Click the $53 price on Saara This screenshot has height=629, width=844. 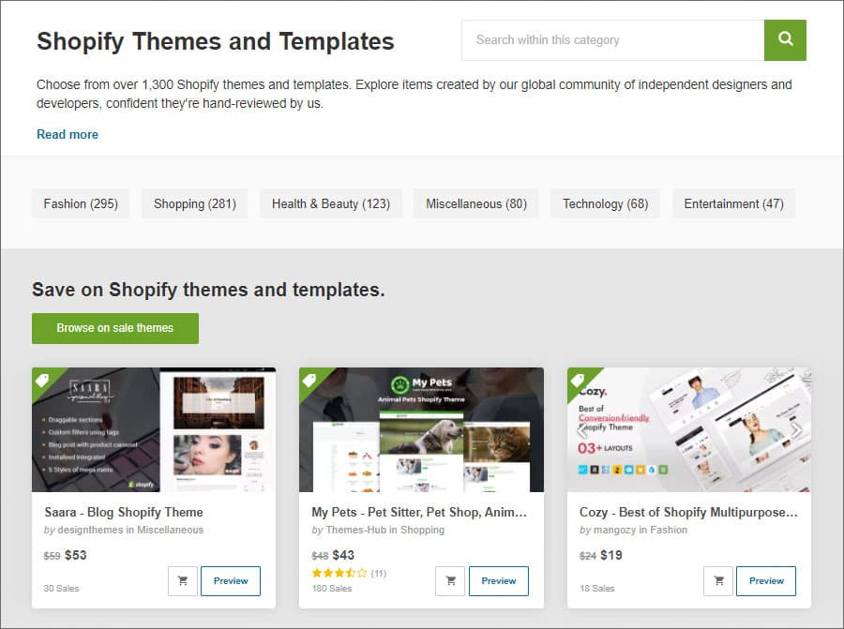(x=76, y=555)
